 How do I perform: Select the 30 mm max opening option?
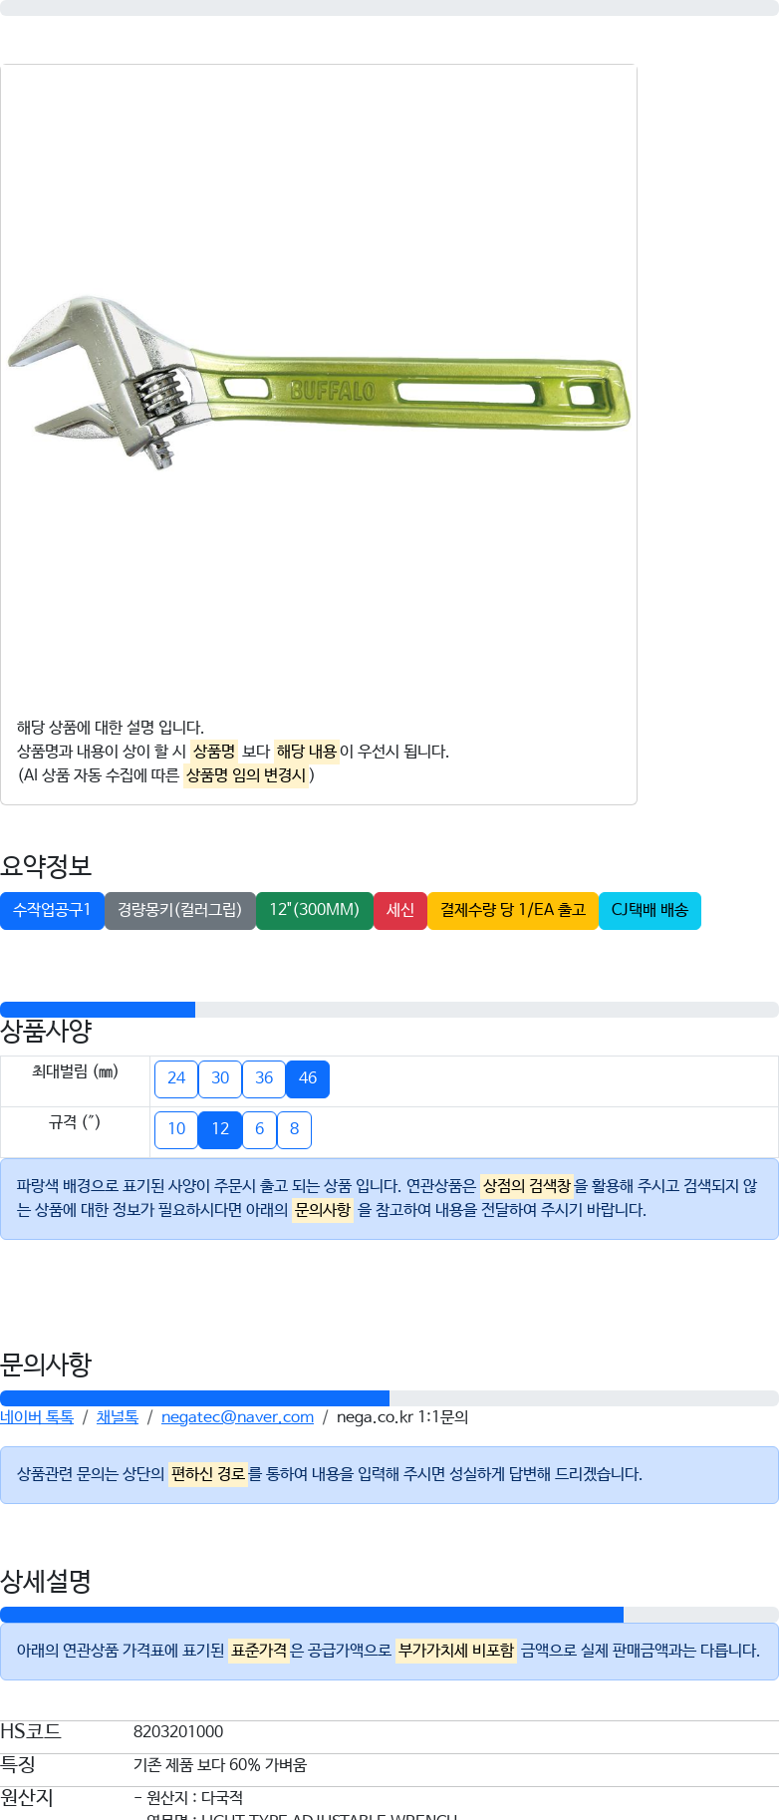[x=220, y=1078]
